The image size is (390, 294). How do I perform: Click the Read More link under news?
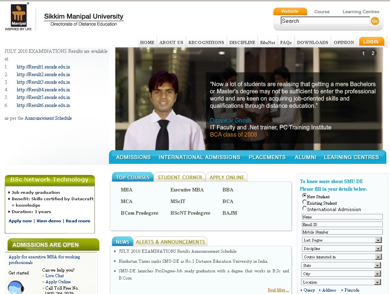278,290
